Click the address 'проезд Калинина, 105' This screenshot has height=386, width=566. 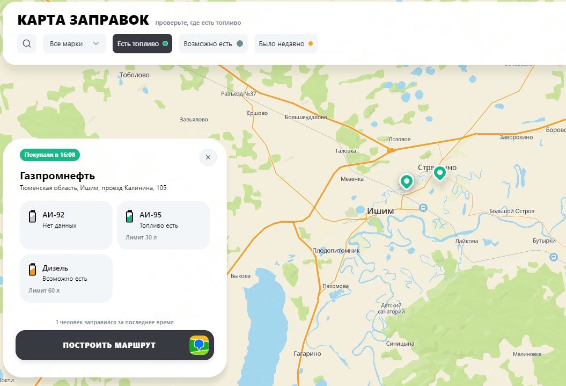[x=134, y=188]
